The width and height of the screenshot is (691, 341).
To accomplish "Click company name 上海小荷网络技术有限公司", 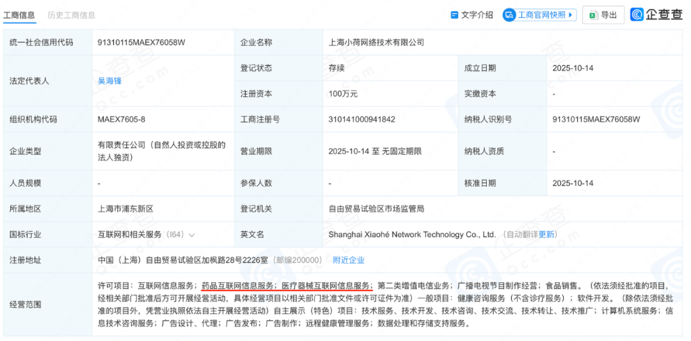I will pyautogui.click(x=376, y=42).
